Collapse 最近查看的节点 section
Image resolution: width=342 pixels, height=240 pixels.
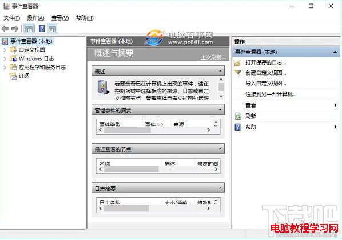[220, 149]
